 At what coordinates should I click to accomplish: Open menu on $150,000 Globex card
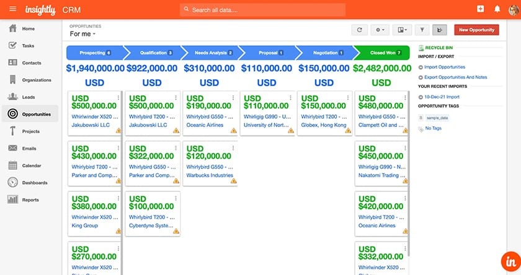click(x=348, y=97)
